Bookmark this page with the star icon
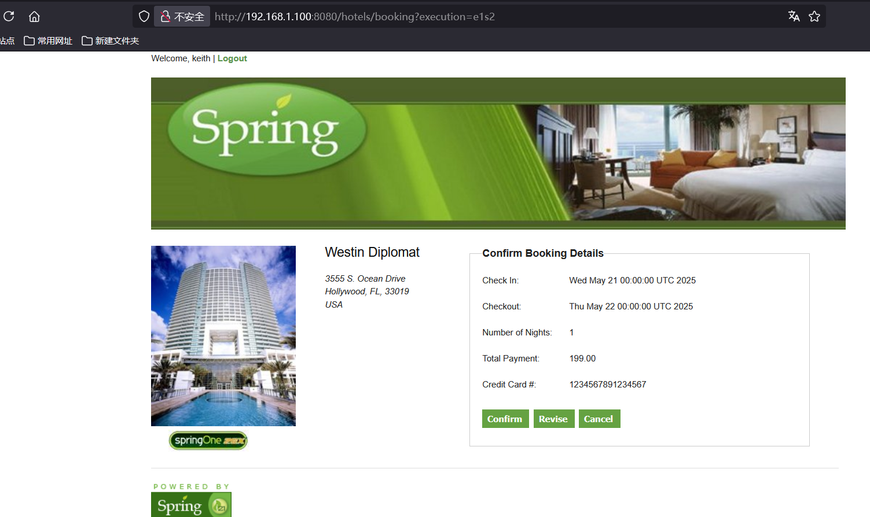870x517 pixels. pyautogui.click(x=814, y=16)
